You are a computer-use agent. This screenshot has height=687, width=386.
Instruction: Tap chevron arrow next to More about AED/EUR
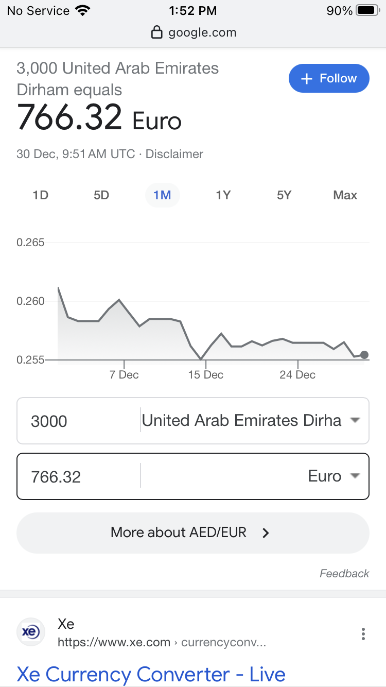pos(266,533)
